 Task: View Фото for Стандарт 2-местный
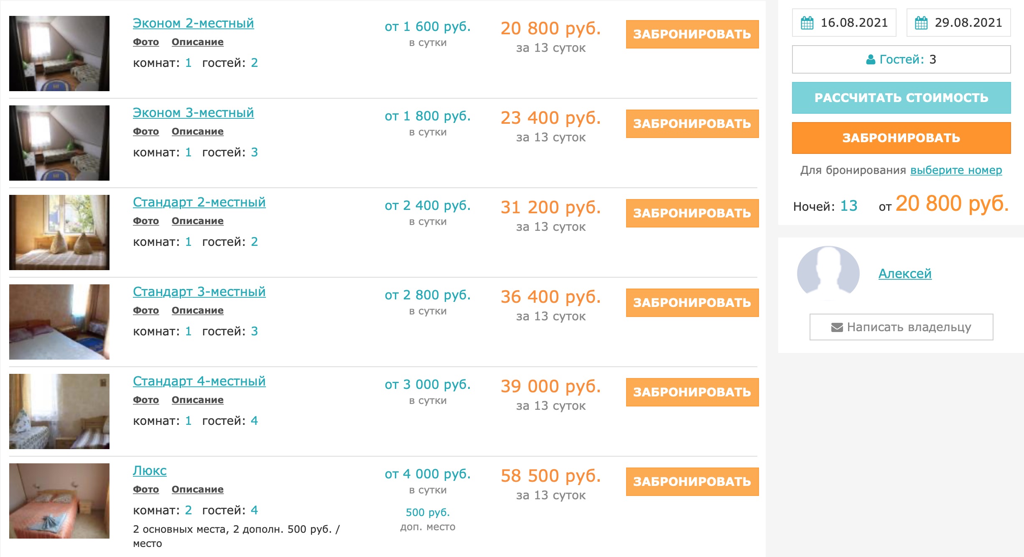pos(146,221)
